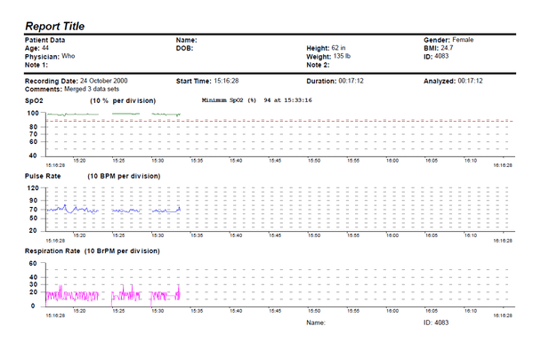
Task: Click "15:35" on the Respiration Rate time axis
Action: pos(197,311)
